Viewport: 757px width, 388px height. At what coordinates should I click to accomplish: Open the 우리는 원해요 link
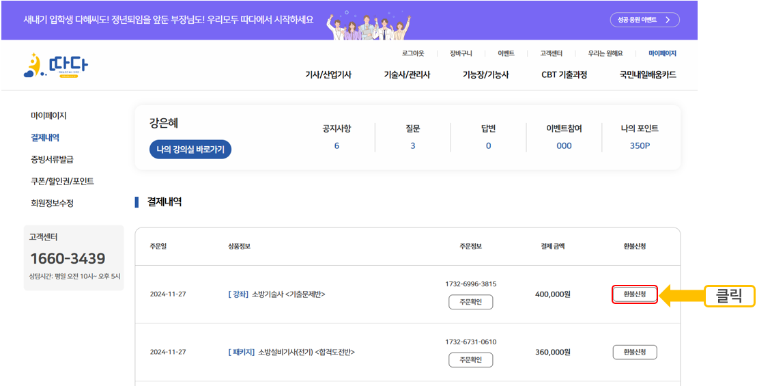coord(605,53)
